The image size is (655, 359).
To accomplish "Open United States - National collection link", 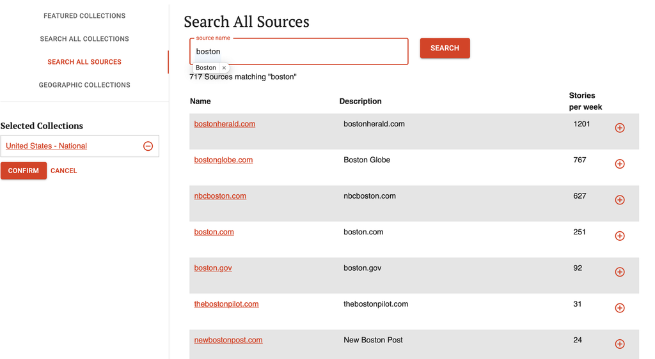I will [46, 146].
